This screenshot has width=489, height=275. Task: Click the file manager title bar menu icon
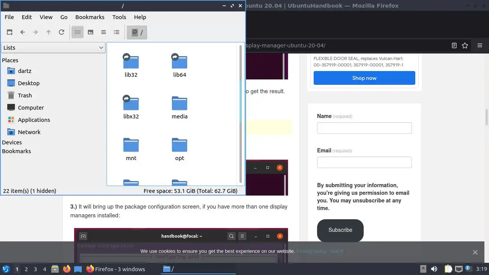[6, 6]
